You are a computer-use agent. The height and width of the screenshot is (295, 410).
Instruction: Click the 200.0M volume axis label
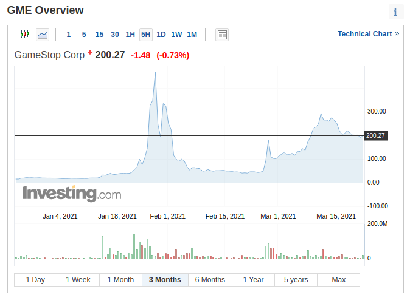(377, 223)
